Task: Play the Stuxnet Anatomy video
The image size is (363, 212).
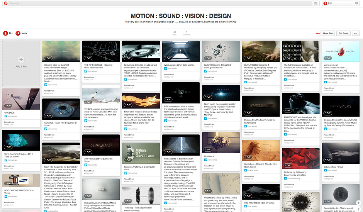Action: point(128,160)
